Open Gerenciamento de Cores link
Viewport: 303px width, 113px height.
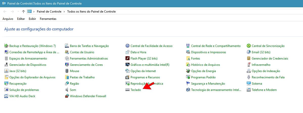(87, 65)
